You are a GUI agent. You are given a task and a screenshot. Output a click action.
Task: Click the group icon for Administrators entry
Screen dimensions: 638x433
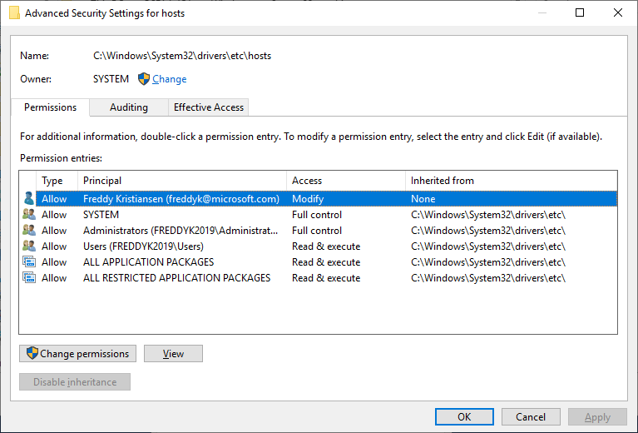tap(29, 231)
